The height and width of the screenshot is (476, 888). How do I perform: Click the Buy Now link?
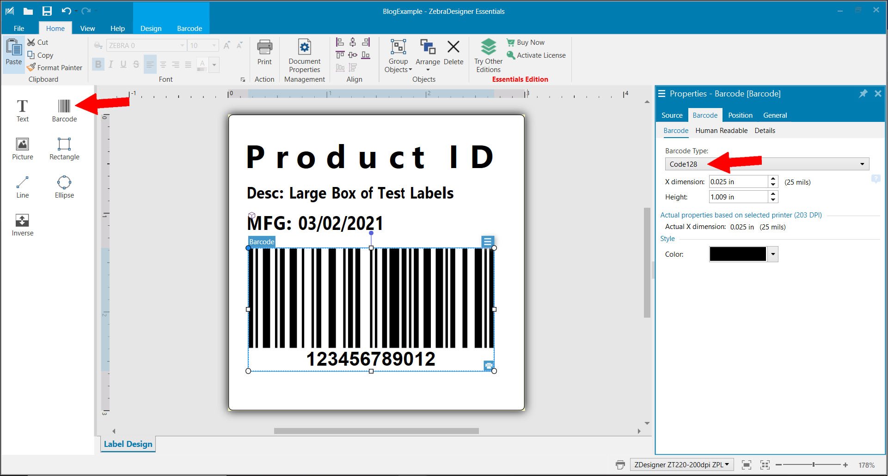tap(526, 42)
